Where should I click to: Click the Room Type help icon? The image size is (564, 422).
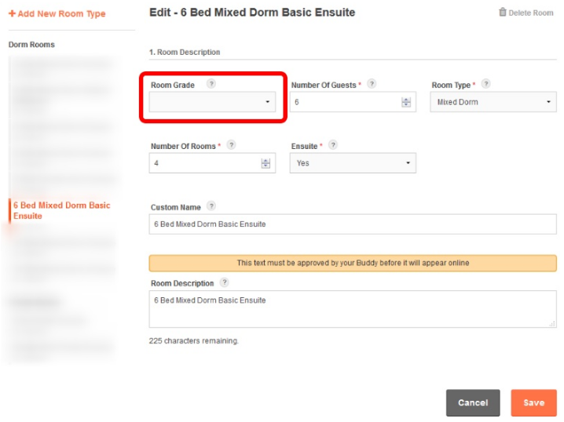coord(486,84)
